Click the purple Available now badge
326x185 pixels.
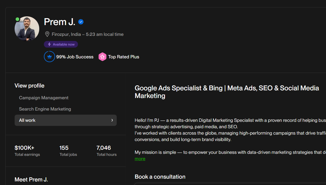coord(61,45)
